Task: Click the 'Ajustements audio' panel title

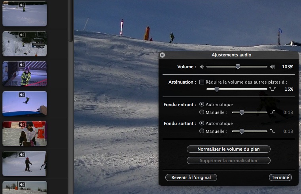Action: 231,55
